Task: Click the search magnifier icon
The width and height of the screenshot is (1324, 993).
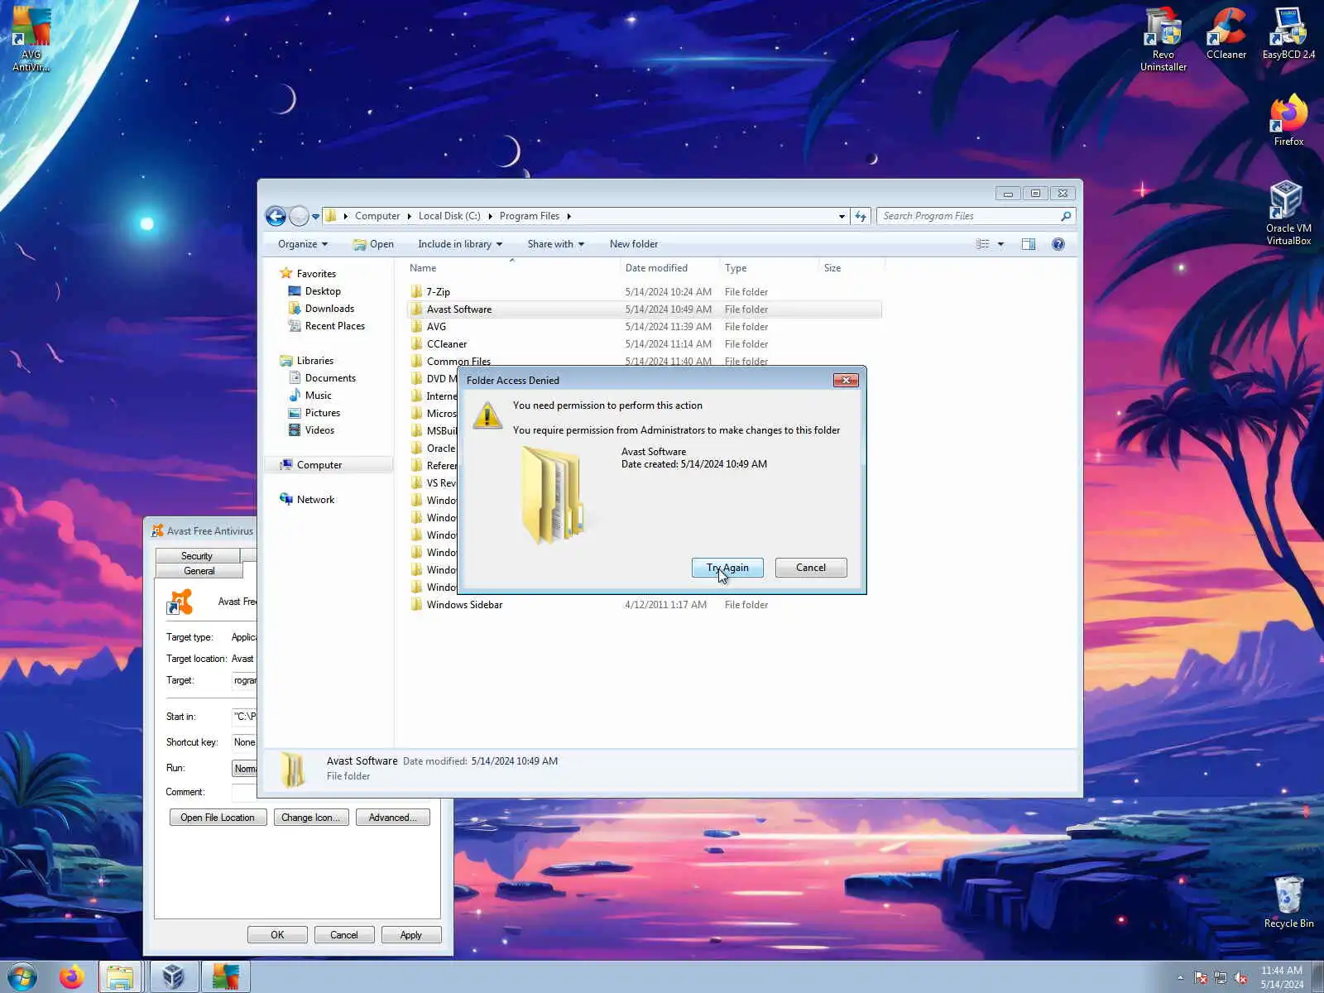Action: pyautogui.click(x=1066, y=216)
